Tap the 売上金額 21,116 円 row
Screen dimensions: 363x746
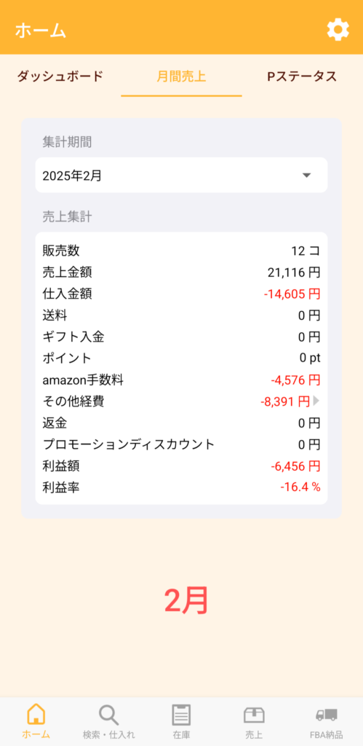coord(181,272)
